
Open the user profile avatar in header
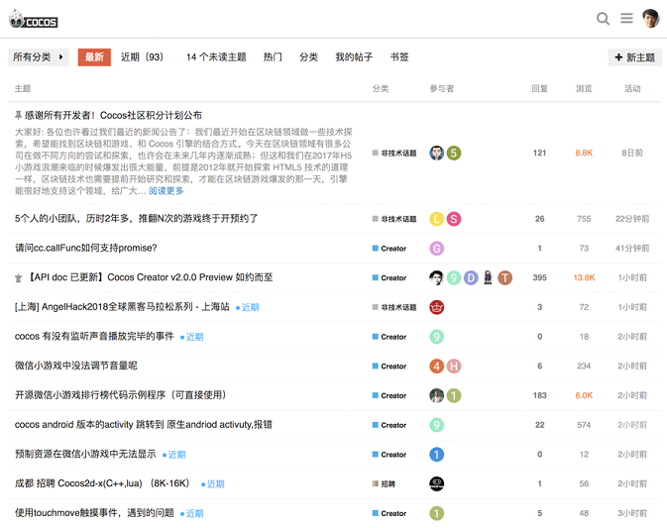click(x=651, y=18)
